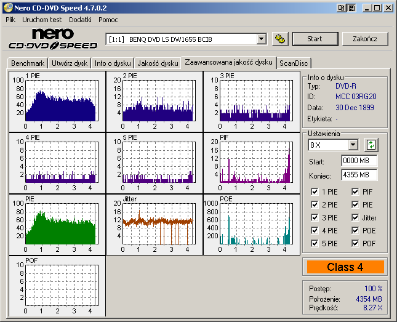
Task: Toggle the 5 PIE checkbox
Action: [x=315, y=243]
